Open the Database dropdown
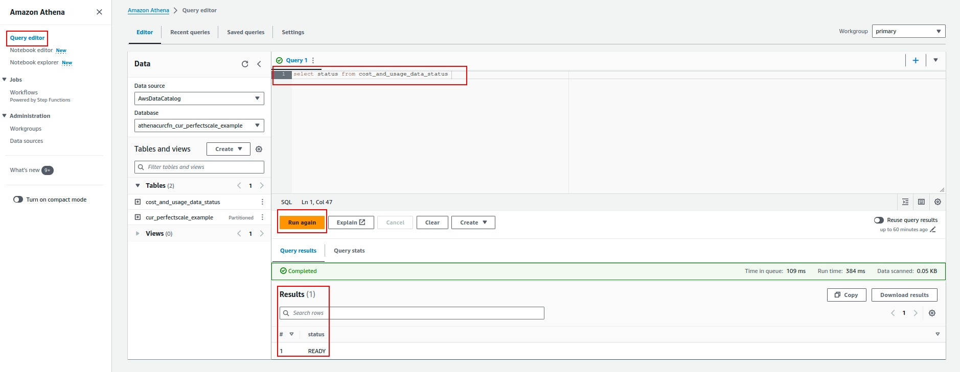960x372 pixels. tap(199, 126)
